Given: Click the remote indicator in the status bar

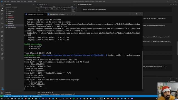Looking at the screenshot, I should pyautogui.click(x=1, y=96).
